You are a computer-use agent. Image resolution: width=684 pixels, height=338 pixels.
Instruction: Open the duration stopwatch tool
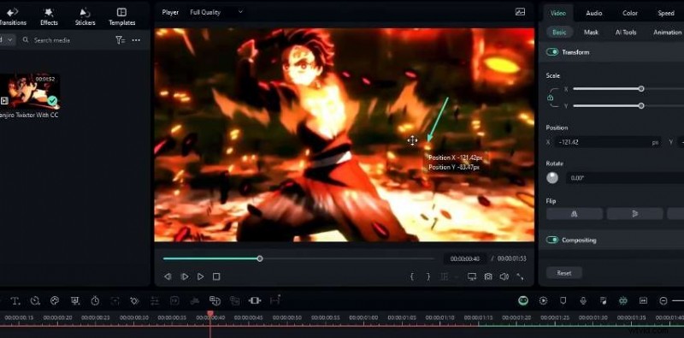tap(95, 300)
